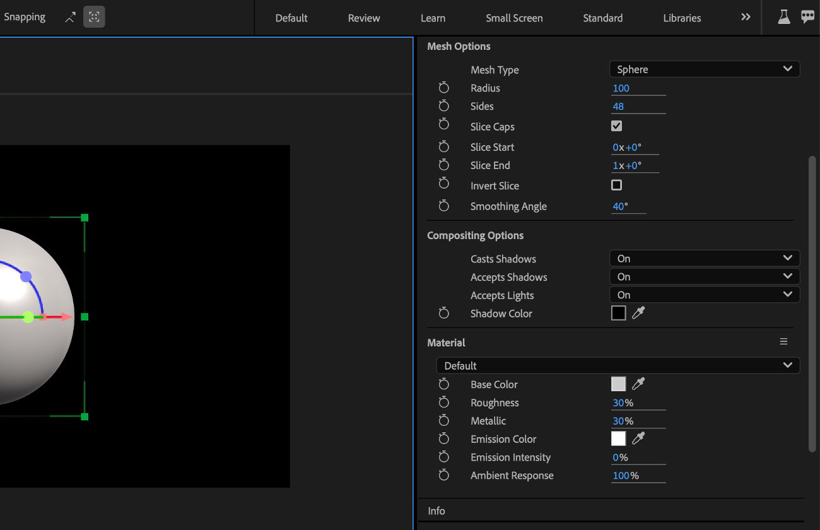Viewport: 820px width, 530px height.
Task: Click the Smoothing Angle value 40°
Action: (x=620, y=206)
